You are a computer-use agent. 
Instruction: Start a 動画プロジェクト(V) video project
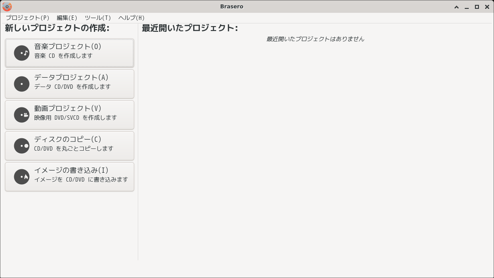click(x=70, y=115)
